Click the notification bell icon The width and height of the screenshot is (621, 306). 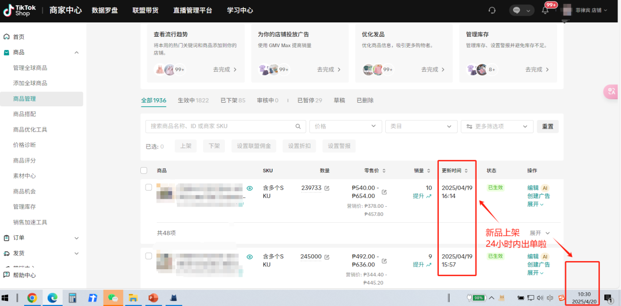(x=545, y=10)
